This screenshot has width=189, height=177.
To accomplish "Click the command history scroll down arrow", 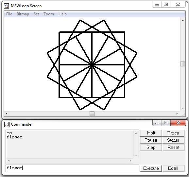I will (x=136, y=155).
